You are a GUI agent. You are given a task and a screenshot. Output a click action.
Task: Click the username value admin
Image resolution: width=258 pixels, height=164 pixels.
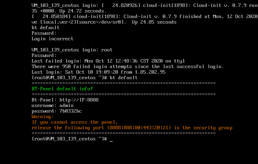(x=66, y=105)
